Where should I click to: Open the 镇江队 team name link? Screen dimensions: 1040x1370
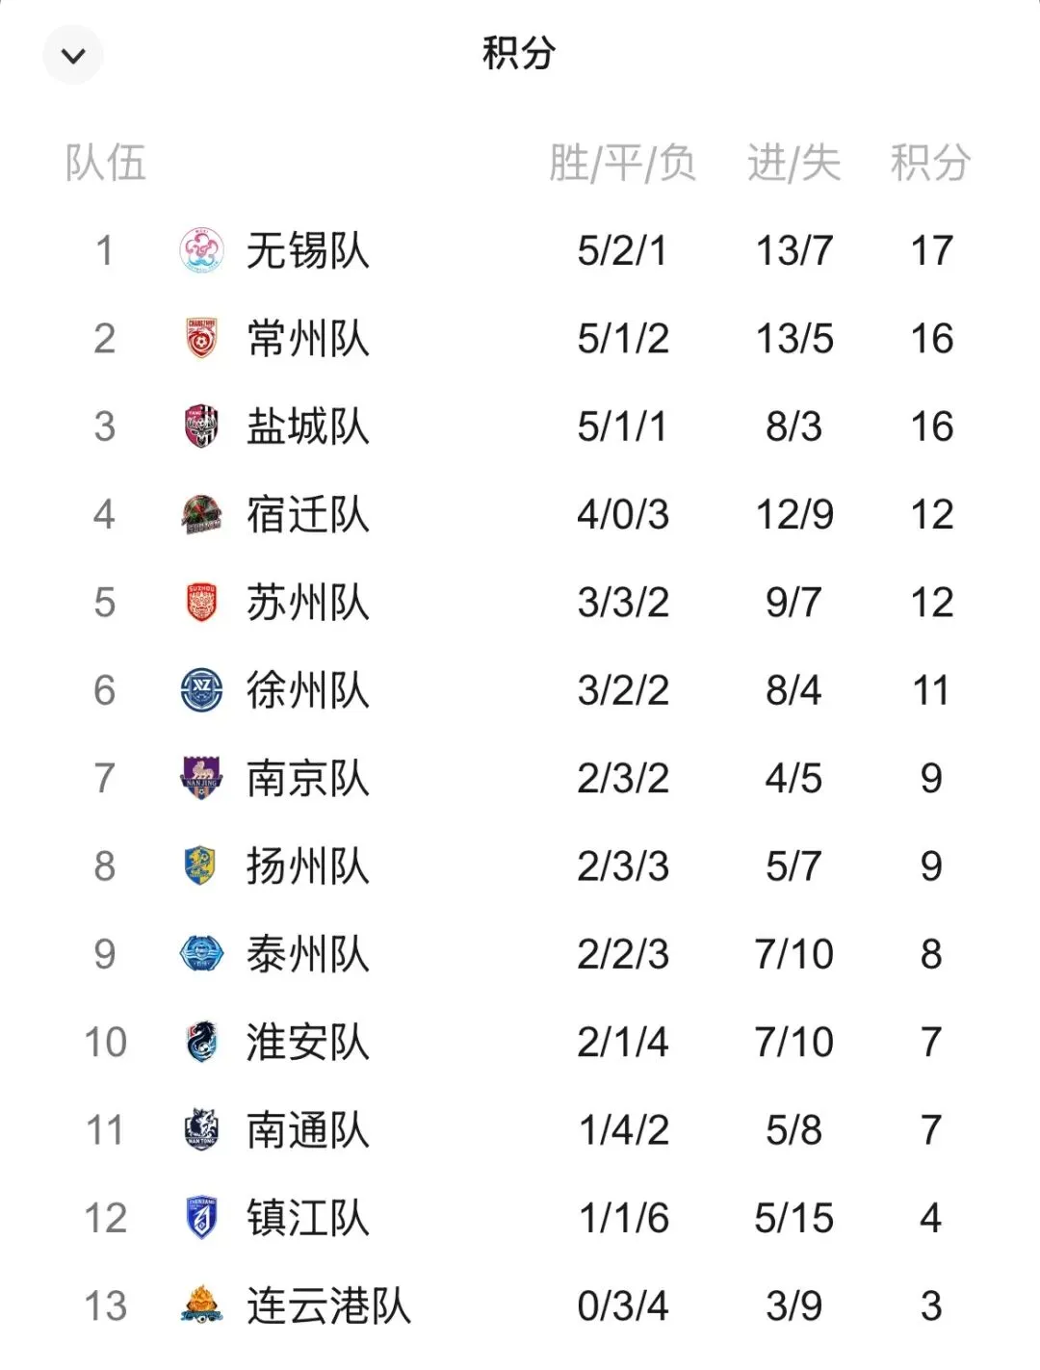pos(308,1218)
